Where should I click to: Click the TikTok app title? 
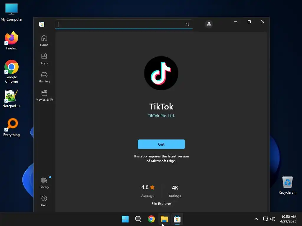pos(161,107)
